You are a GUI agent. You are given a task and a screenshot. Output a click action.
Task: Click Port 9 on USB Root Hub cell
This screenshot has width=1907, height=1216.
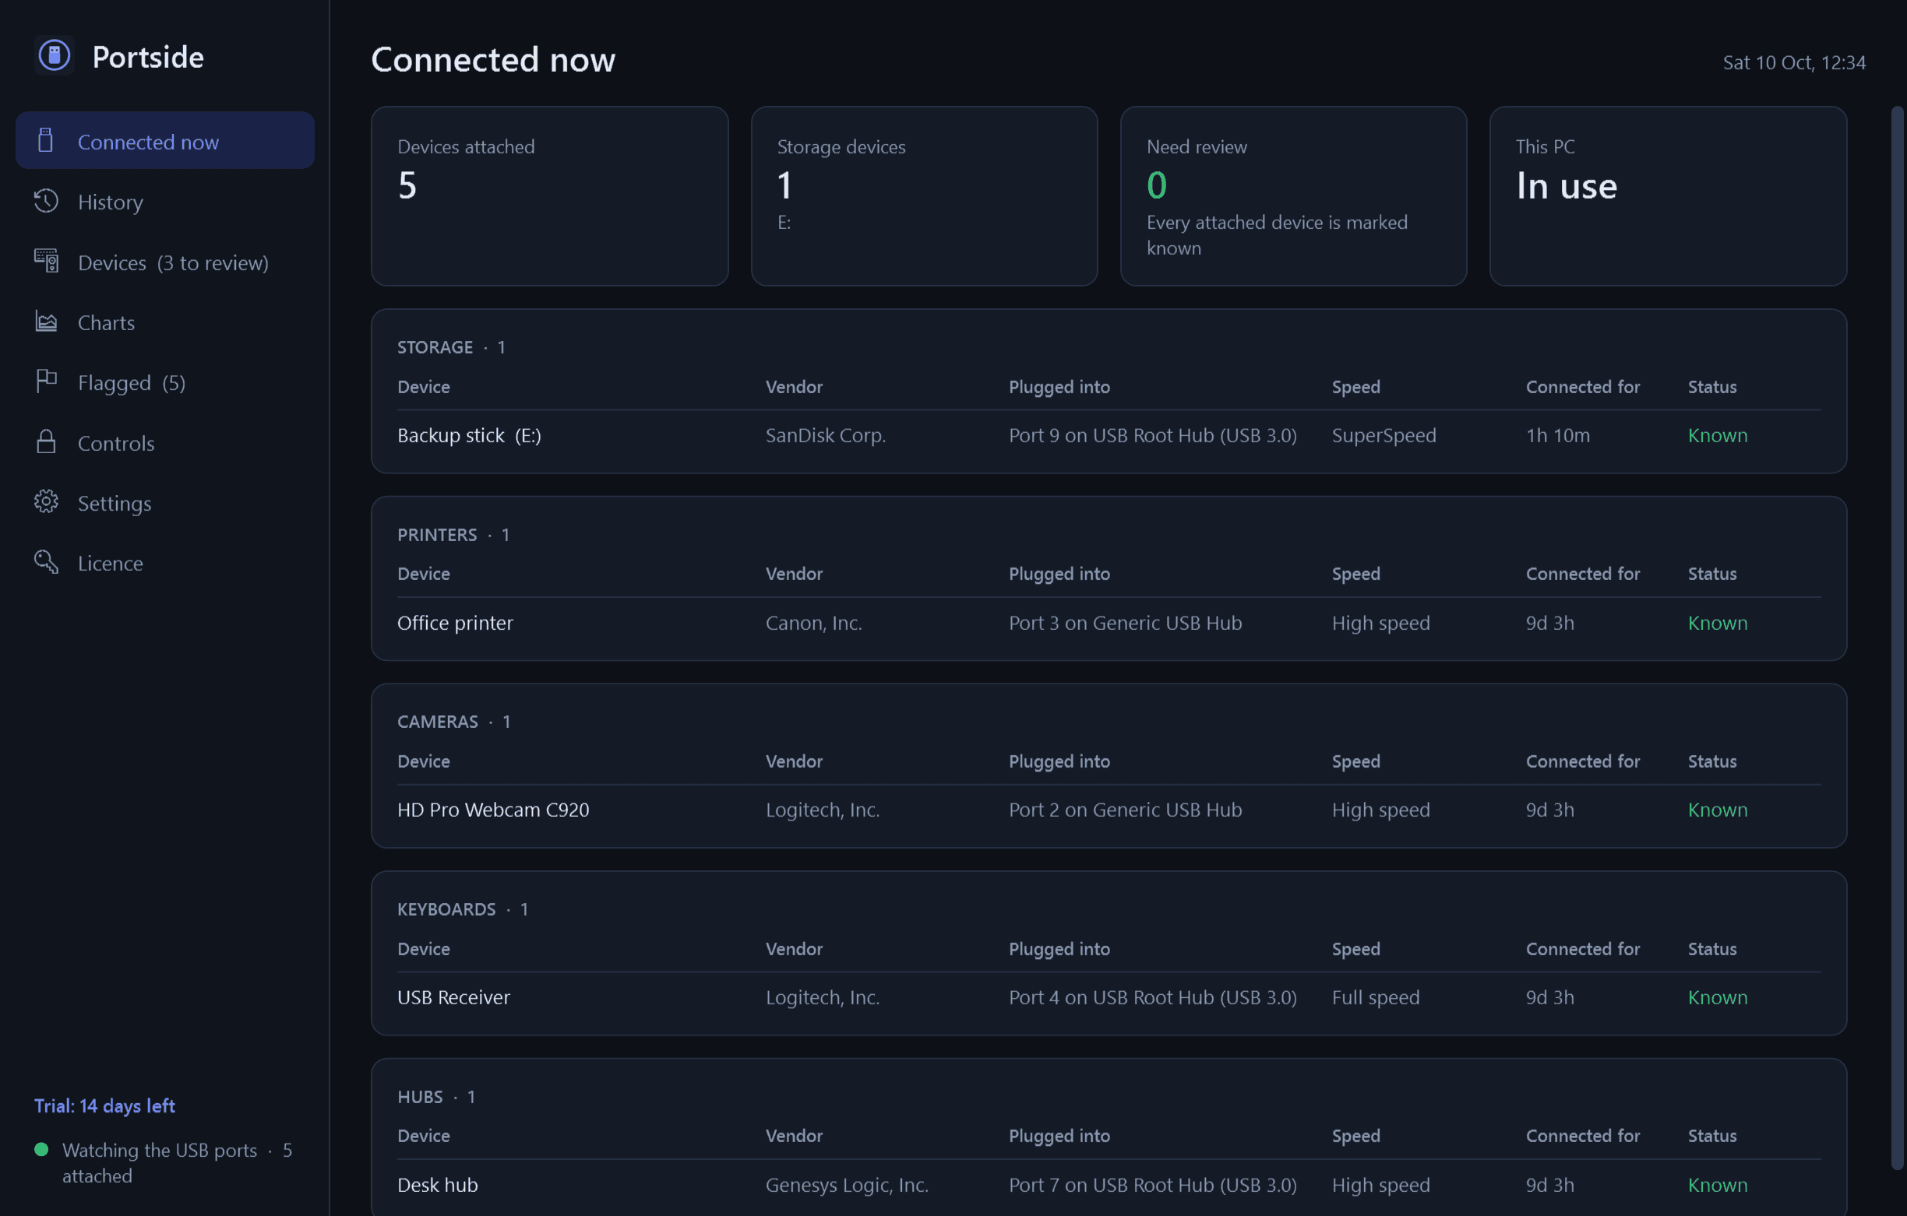click(x=1153, y=435)
